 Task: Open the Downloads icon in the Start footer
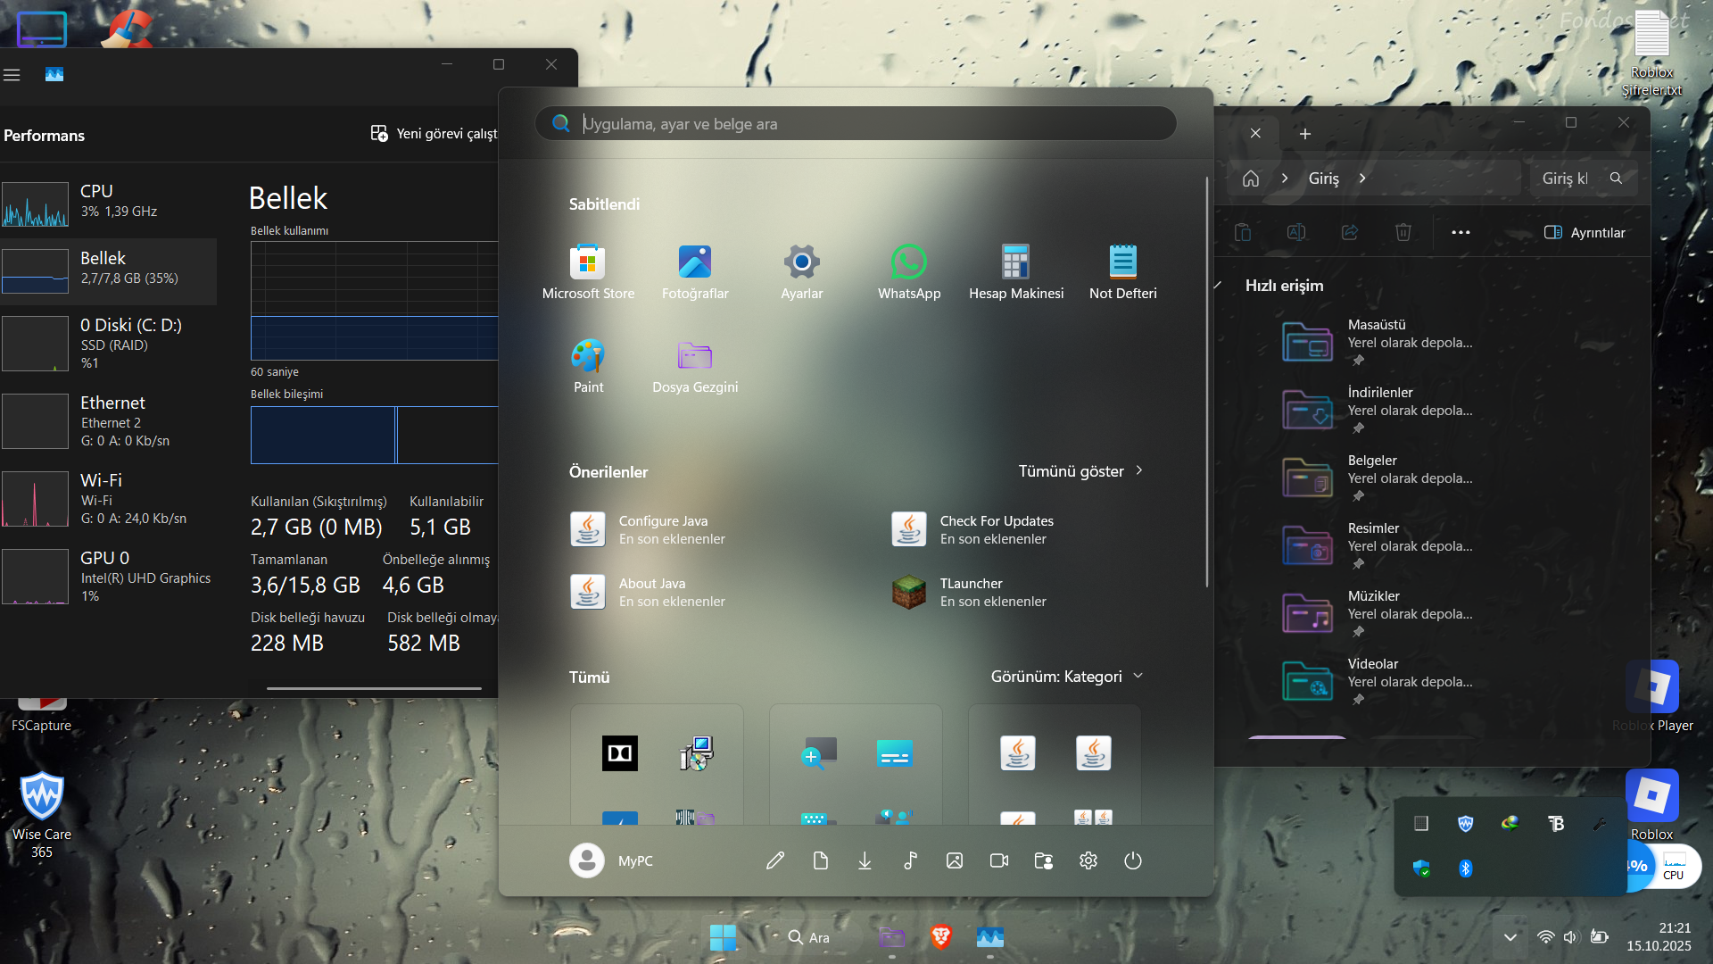click(865, 860)
